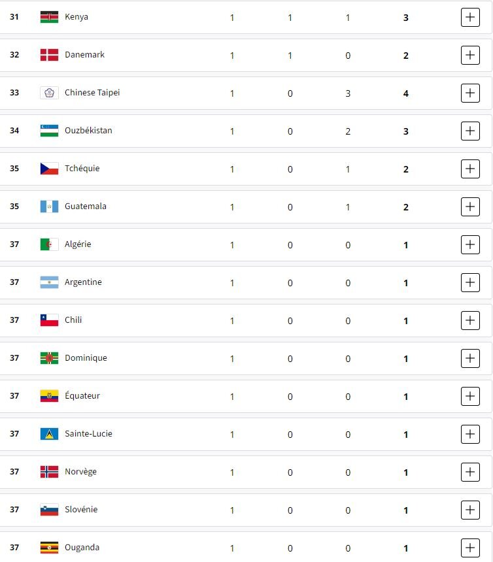Expand the Algérie row details
The height and width of the screenshot is (562, 493).
tap(470, 245)
